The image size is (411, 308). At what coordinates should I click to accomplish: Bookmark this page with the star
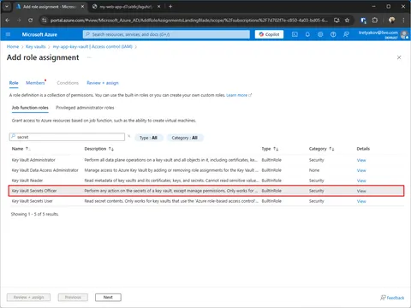(347, 21)
